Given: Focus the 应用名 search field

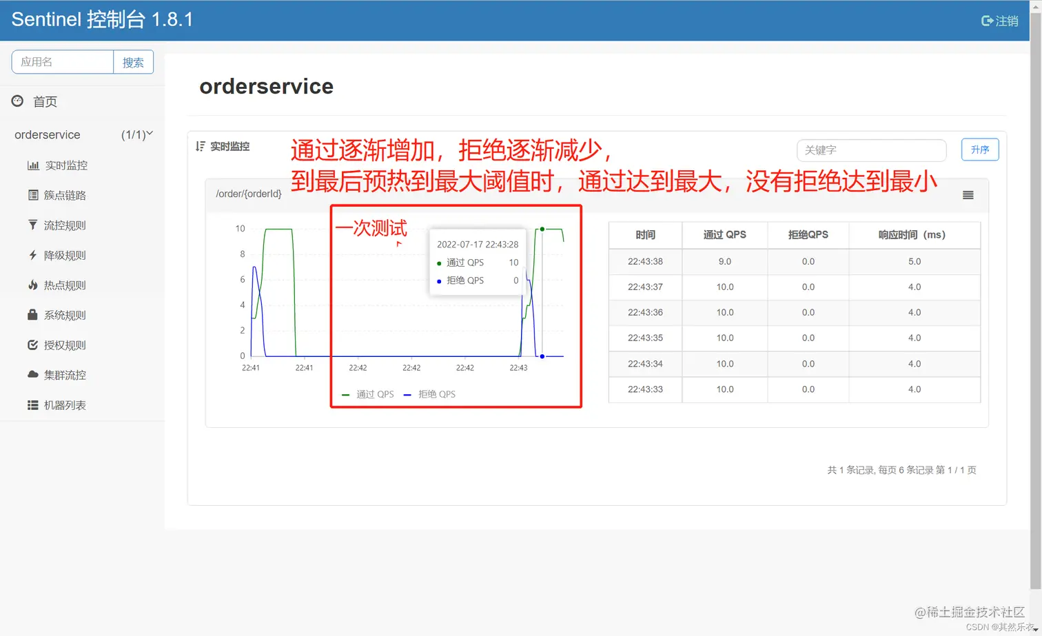Looking at the screenshot, I should 63,62.
